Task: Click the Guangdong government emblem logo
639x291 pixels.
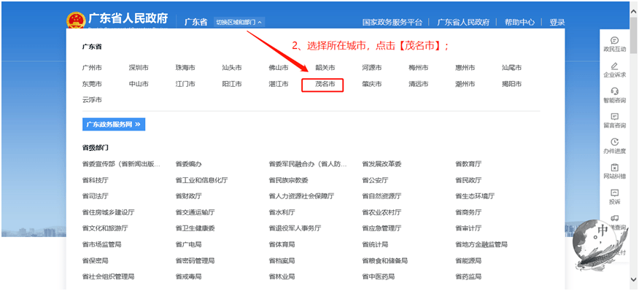Action: pyautogui.click(x=76, y=21)
